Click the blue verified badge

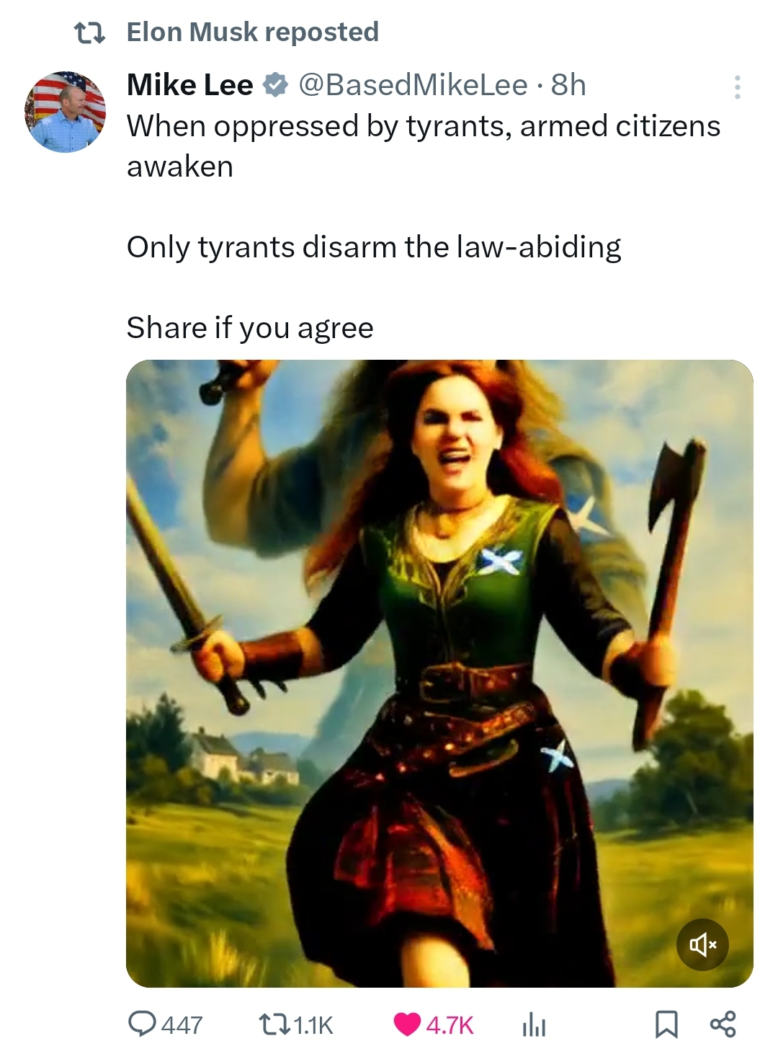tap(275, 85)
